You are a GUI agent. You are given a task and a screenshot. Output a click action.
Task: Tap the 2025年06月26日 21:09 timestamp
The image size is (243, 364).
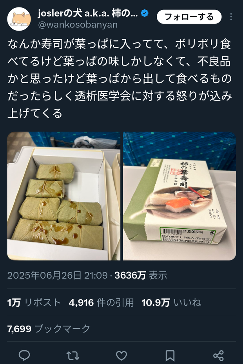(58, 275)
